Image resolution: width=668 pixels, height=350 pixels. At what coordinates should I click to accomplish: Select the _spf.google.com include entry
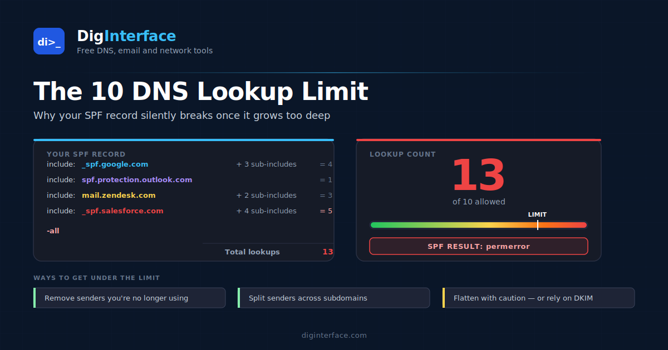[115, 164]
